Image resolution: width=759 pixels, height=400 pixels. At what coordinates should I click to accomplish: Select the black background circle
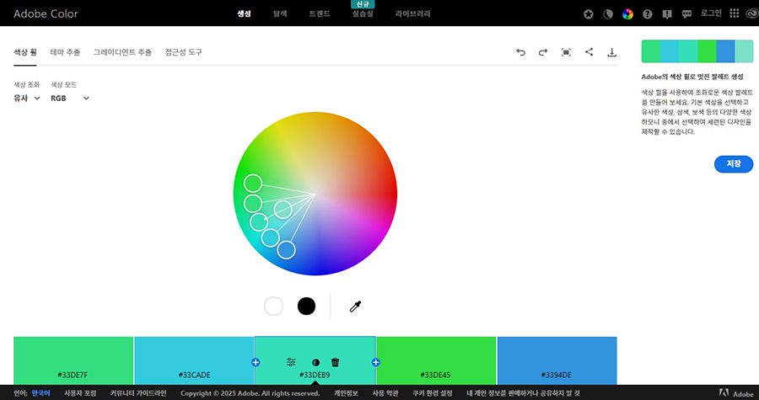(306, 306)
